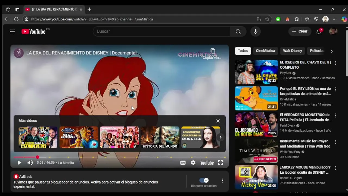Open The Lion King video thumbnail
This screenshot has height=196, width=348.
256,98
